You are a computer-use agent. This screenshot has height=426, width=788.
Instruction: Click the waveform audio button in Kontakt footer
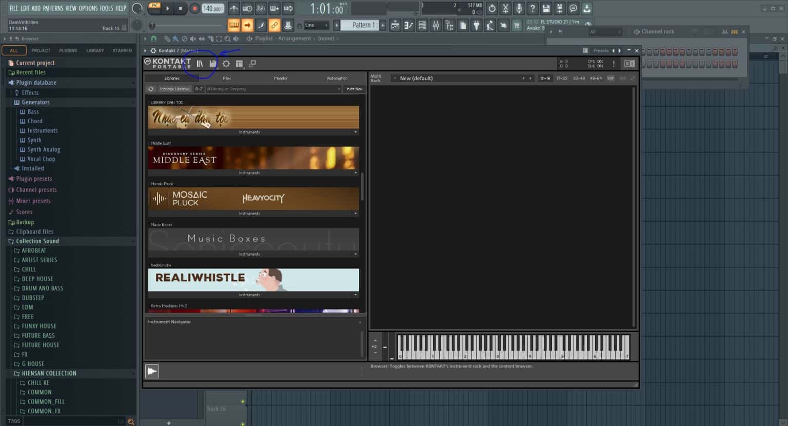(x=152, y=371)
